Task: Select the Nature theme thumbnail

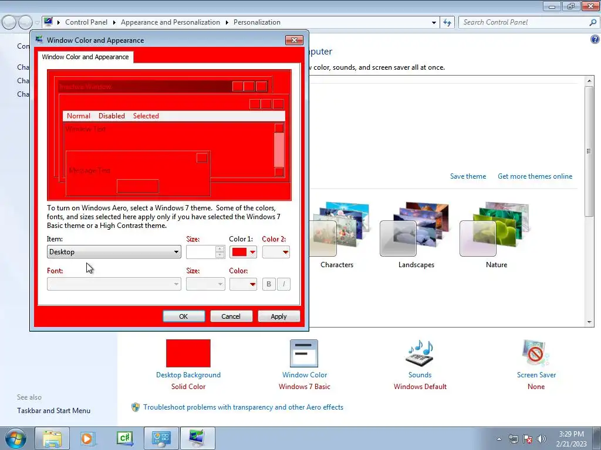Action: point(494,229)
